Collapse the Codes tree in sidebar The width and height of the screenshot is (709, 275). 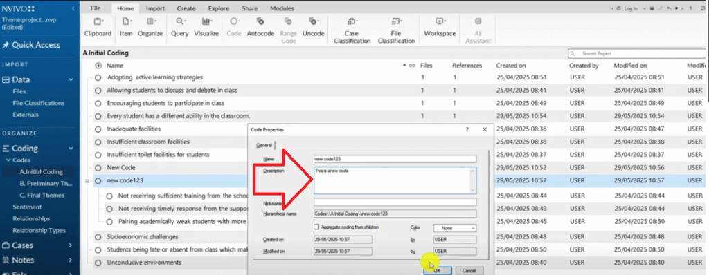[x=8, y=160]
